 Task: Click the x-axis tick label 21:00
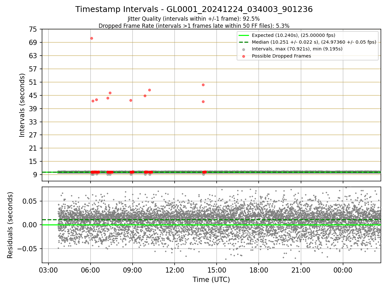click(301, 270)
